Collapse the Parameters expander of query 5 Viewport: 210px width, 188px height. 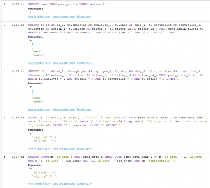tap(30, 169)
